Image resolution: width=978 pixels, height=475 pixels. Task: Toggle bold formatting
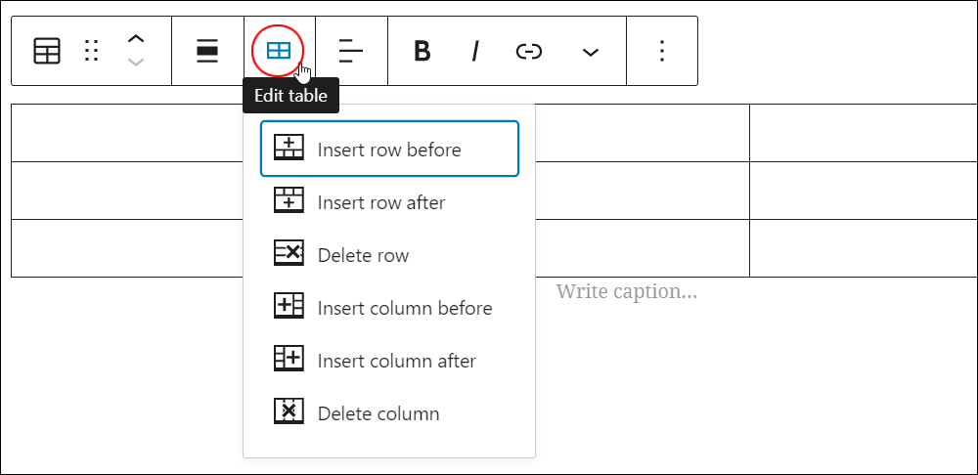(x=422, y=51)
